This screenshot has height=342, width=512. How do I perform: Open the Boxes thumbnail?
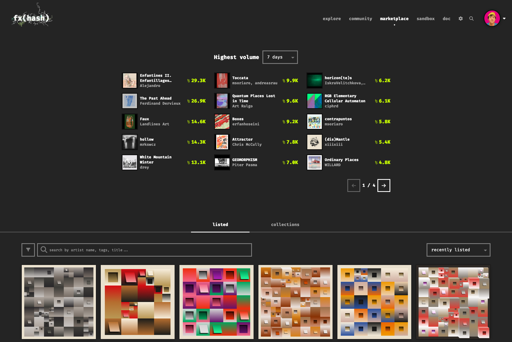point(222,122)
